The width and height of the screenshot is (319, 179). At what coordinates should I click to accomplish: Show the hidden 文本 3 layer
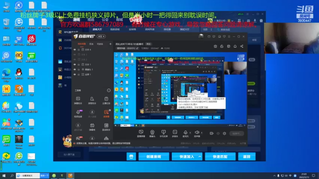75,54
